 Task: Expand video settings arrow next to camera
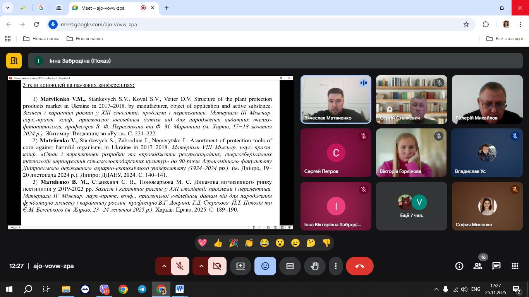(201, 266)
